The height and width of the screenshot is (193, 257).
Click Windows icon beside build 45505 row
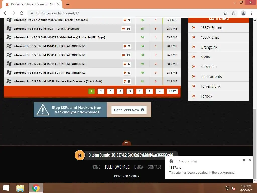pos(9,55)
